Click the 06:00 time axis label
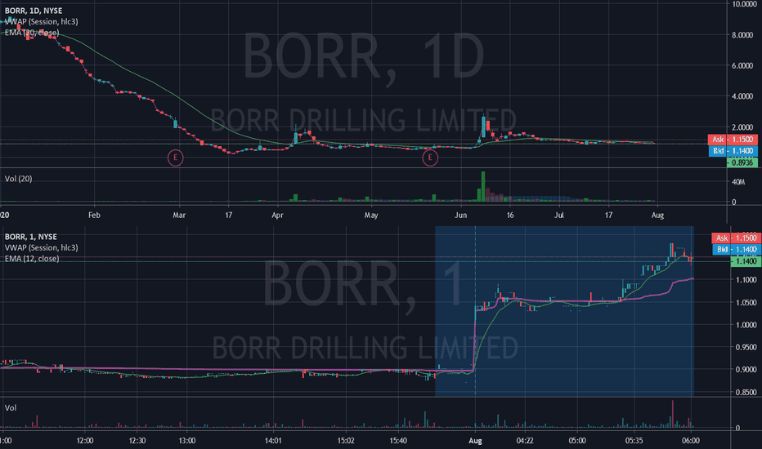The image size is (762, 449). [x=691, y=441]
